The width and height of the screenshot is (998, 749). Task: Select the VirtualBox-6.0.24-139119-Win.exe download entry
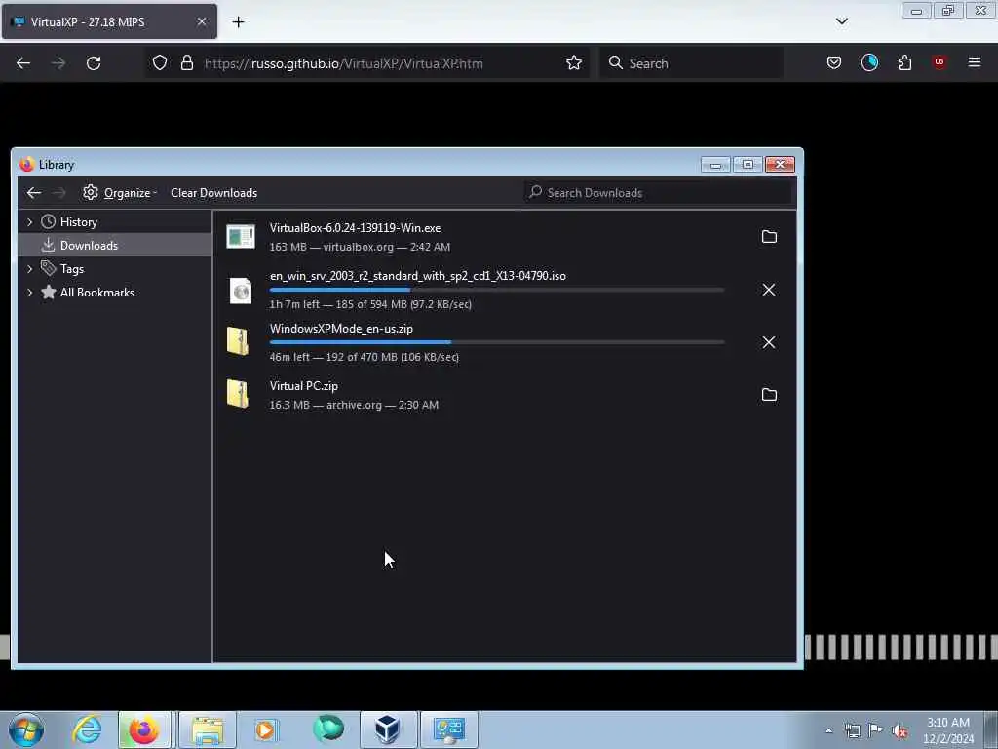point(504,237)
